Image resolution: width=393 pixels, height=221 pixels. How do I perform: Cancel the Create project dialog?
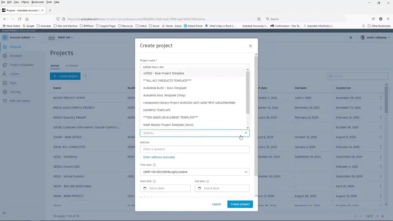[x=216, y=204]
